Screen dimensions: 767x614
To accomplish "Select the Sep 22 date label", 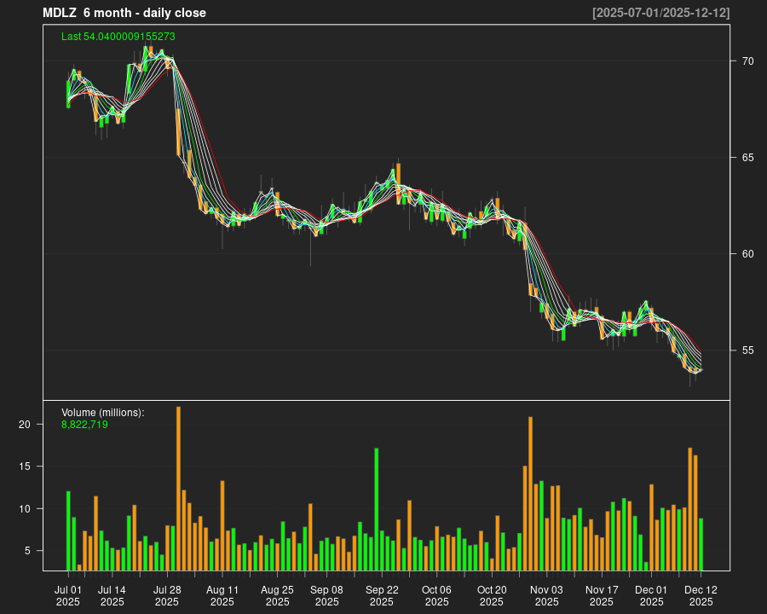I will tap(385, 589).
